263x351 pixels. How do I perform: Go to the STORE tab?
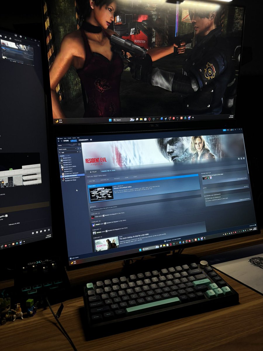[x=66, y=141]
